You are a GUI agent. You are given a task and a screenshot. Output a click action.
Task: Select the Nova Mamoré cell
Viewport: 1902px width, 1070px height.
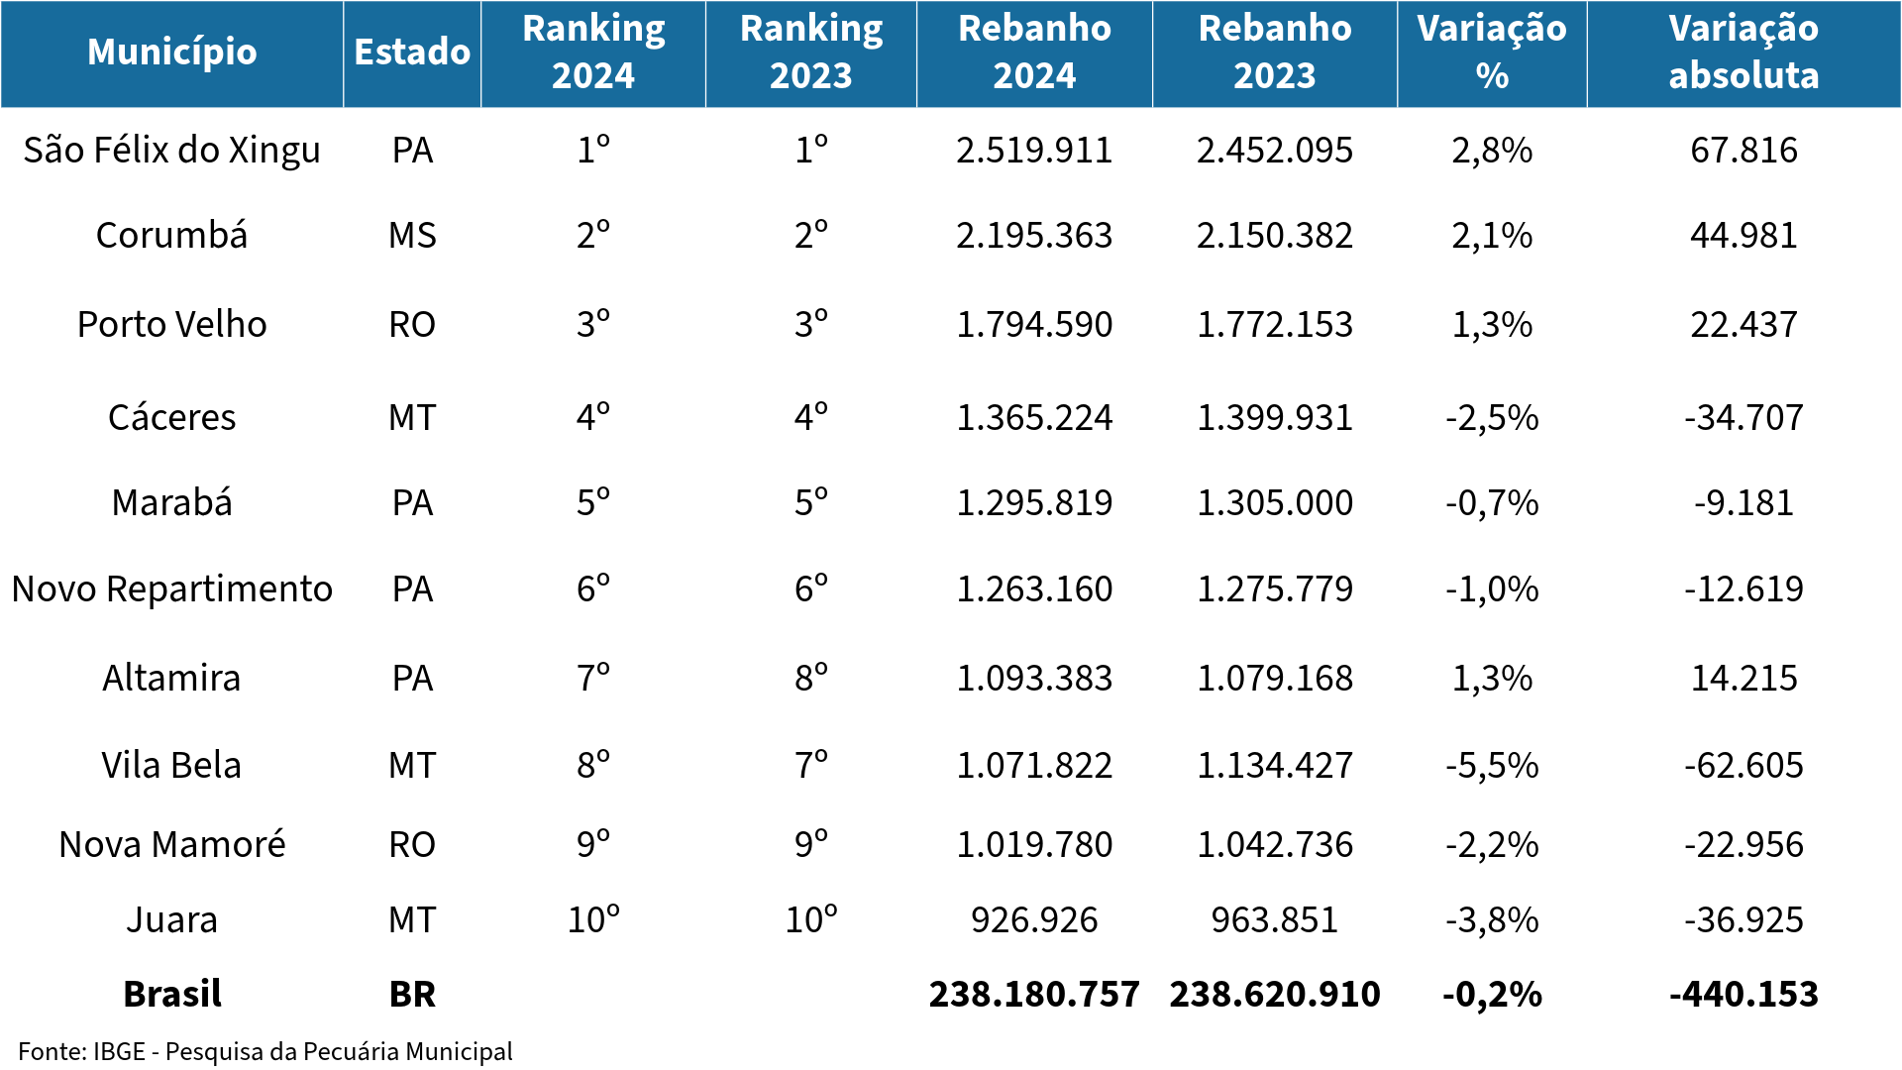click(172, 845)
